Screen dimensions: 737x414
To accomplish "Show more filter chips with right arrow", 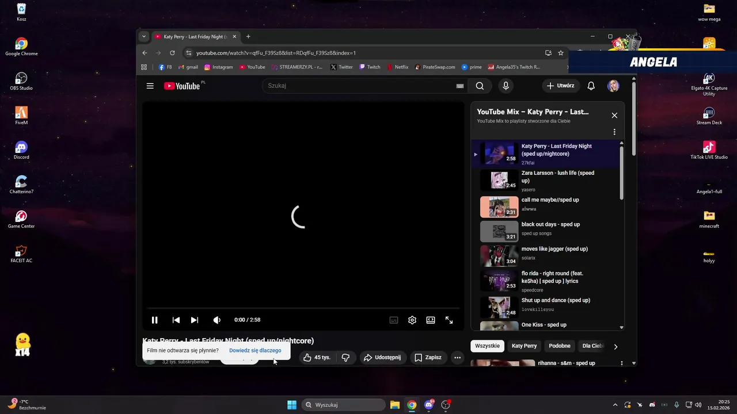I will (x=616, y=347).
